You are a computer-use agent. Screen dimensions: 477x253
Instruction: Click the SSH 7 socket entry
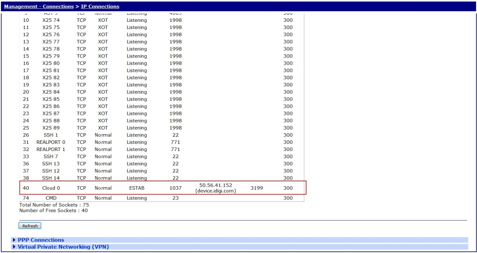click(x=51, y=156)
